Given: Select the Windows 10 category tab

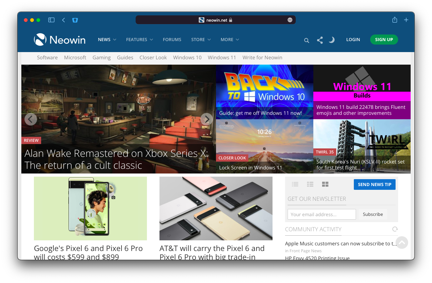Looking at the screenshot, I should point(187,57).
